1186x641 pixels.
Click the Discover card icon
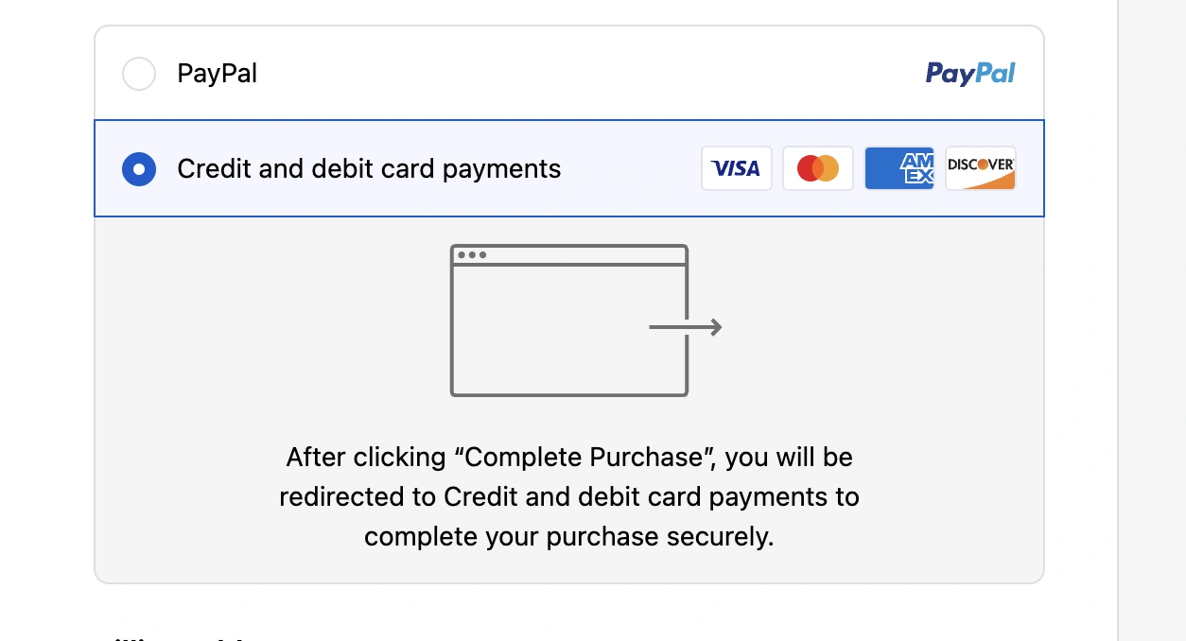980,168
